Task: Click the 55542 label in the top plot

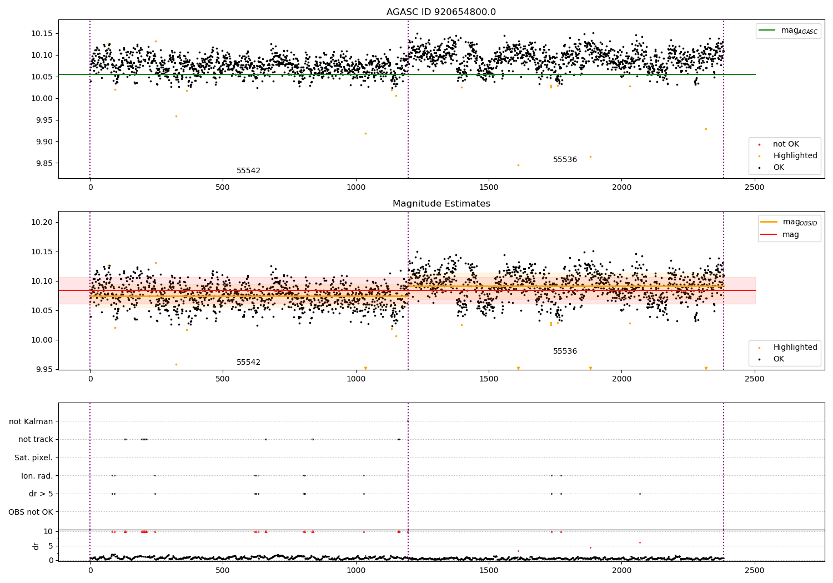Action: [248, 171]
